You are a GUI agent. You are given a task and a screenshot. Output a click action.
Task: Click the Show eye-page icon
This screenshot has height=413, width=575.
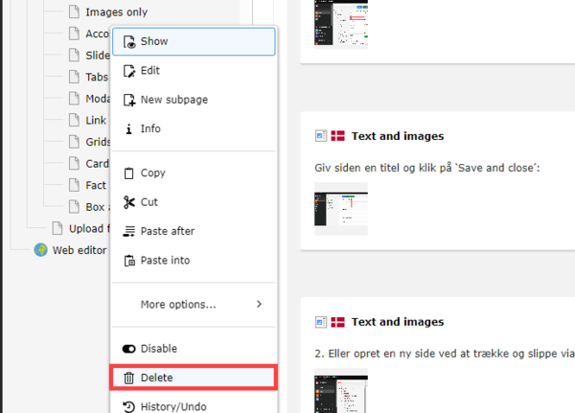129,42
